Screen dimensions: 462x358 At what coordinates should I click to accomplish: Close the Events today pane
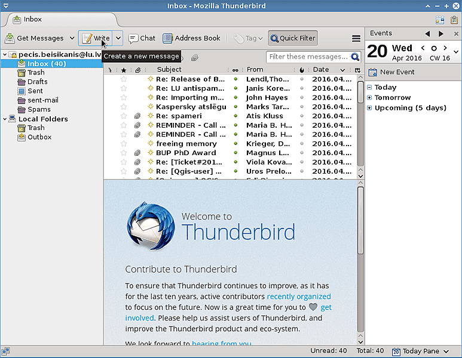[x=456, y=34]
